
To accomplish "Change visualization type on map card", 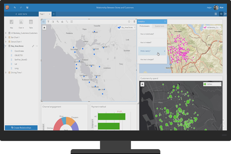I will [x=62, y=22].
